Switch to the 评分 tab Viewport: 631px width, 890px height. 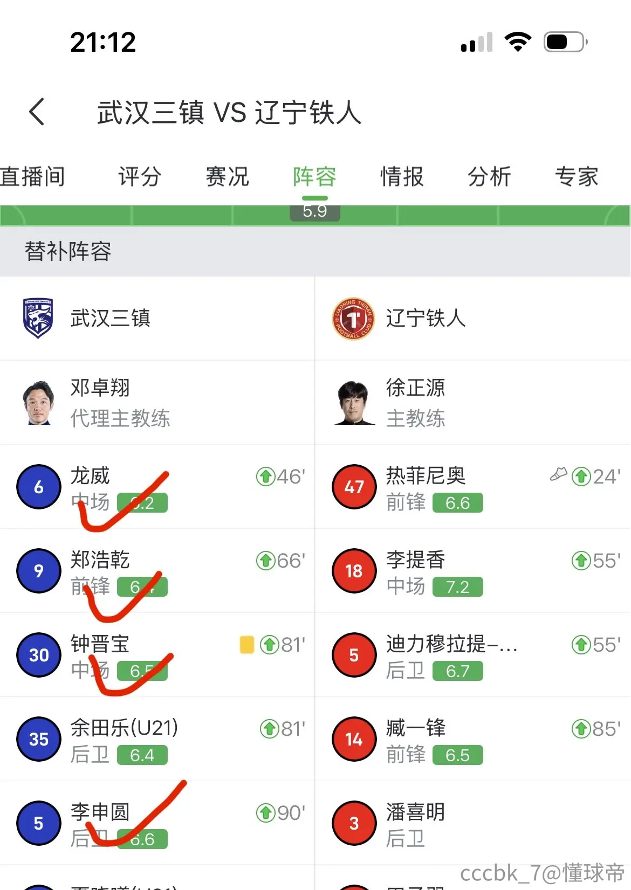pyautogui.click(x=140, y=177)
